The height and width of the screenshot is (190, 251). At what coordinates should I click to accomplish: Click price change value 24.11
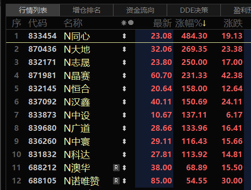tap(232, 102)
